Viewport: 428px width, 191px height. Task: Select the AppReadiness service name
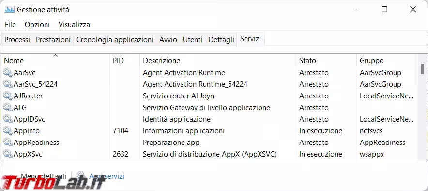point(36,143)
